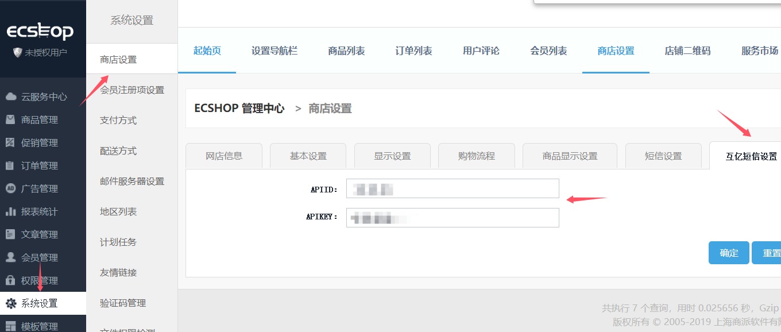The image size is (781, 332).
Task: Open 会员列表 in the top navigation
Action: pyautogui.click(x=548, y=51)
